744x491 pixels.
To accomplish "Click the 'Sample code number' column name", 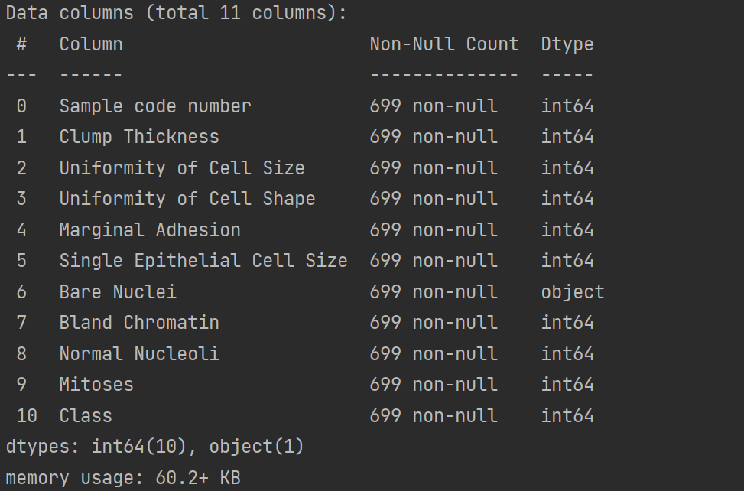I will 155,106.
